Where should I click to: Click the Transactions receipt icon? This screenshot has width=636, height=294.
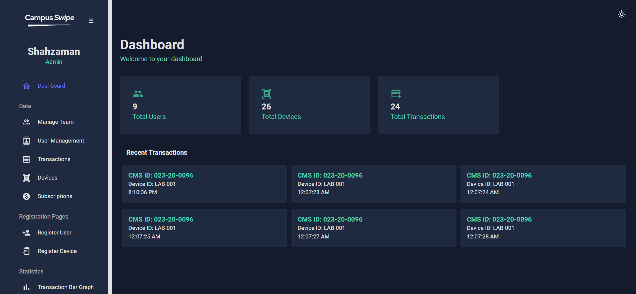pyautogui.click(x=26, y=159)
